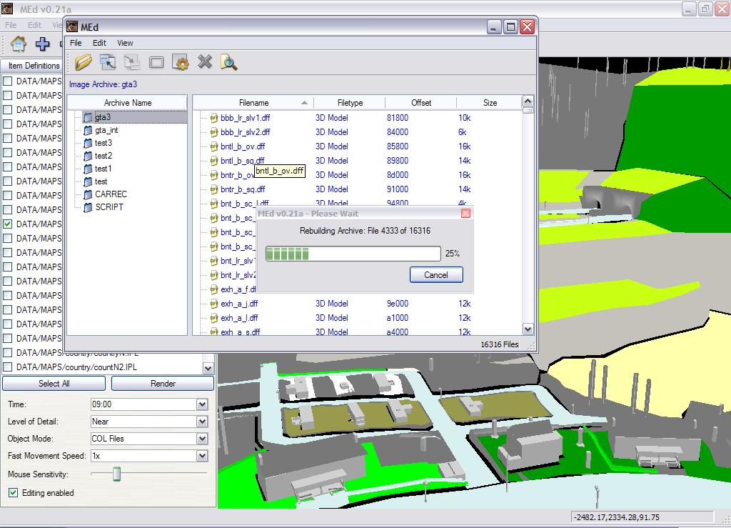Click the archive icon next to SCRIPT
Viewport: 731px width, 528px height.
(x=88, y=207)
